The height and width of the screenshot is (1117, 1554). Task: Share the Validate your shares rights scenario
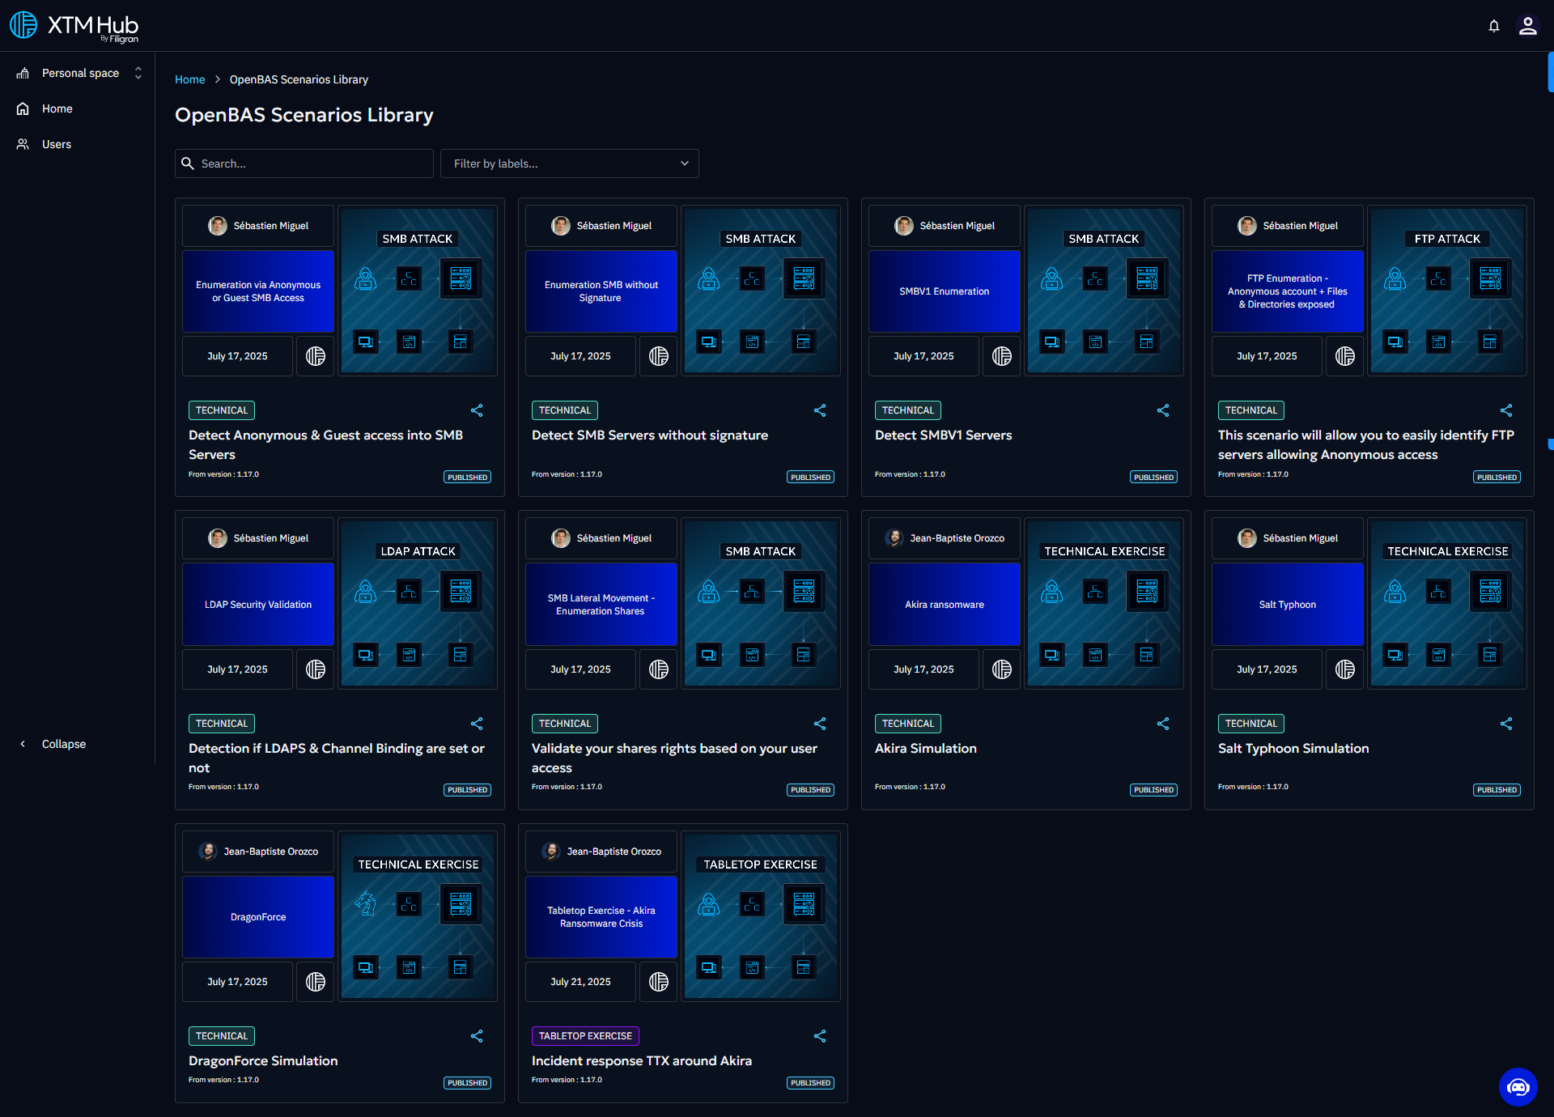coord(820,724)
